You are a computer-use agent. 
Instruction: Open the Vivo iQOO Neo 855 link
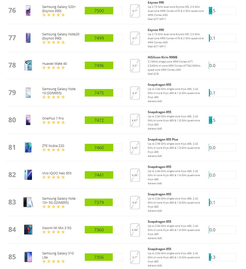[57, 173]
